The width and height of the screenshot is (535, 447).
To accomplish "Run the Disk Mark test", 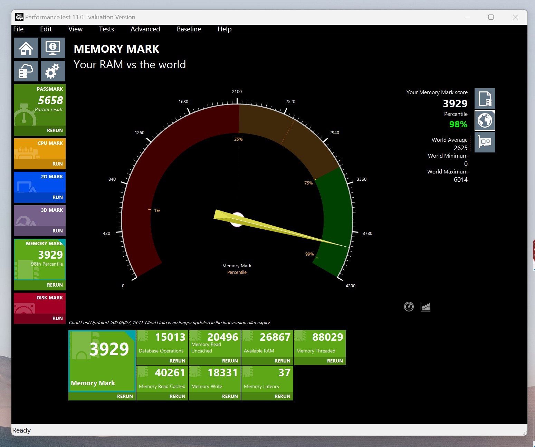I will point(57,318).
